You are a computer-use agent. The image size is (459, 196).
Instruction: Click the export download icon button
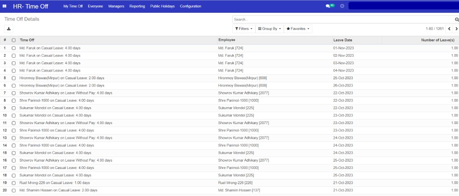pos(9,29)
